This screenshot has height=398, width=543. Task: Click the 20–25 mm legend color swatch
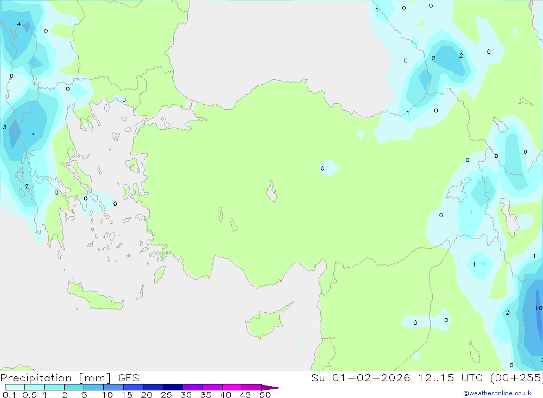pos(153,387)
